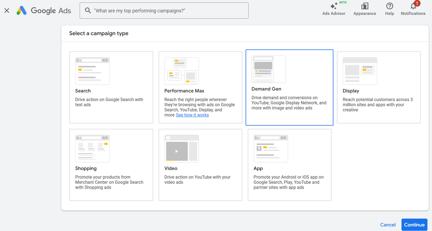Select the Display campaign illustration
The image size is (432, 231).
click(x=360, y=71)
